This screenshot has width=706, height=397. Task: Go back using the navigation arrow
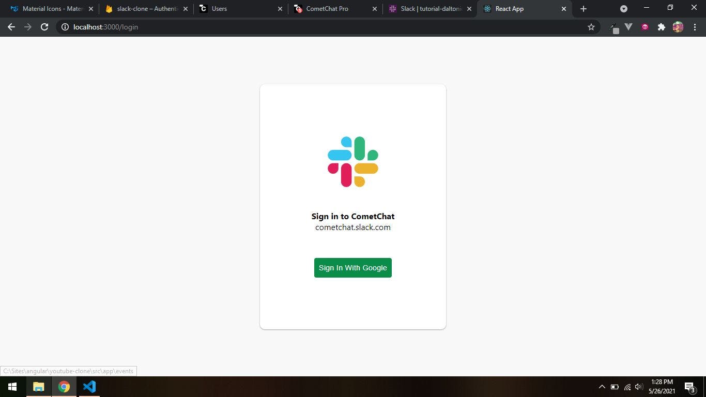[x=11, y=27]
